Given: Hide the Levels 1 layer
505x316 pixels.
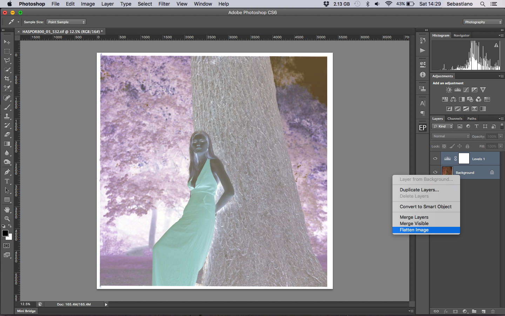Looking at the screenshot, I should click(435, 159).
